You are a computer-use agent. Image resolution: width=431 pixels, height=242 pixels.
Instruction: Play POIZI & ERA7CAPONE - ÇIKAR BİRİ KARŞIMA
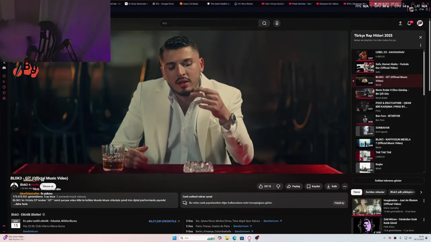pos(387,107)
